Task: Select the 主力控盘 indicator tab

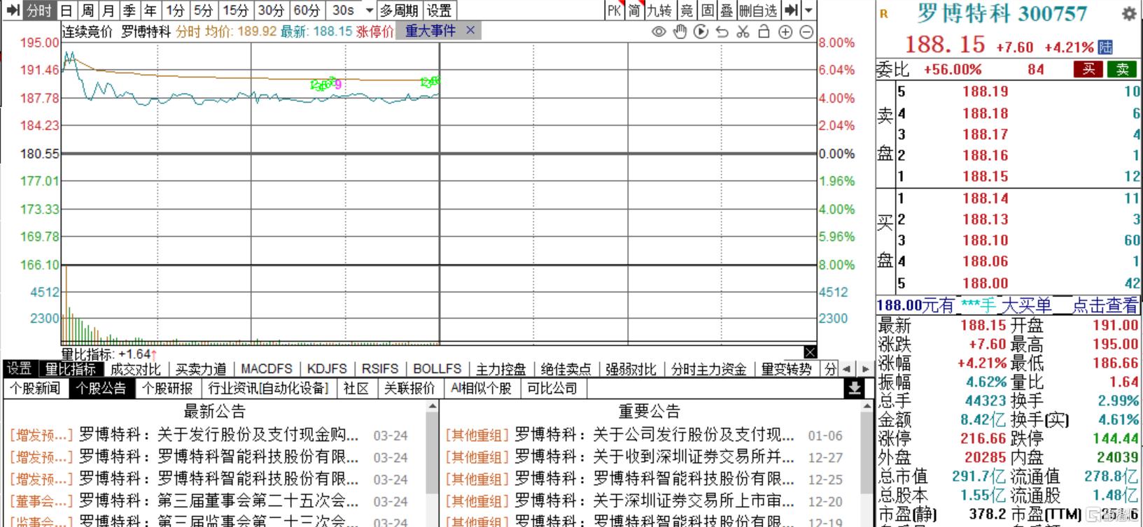Action: pos(500,369)
